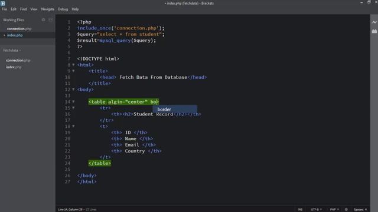The image size is (378, 212).
Task: Click the Brackets app icon in title bar
Action: click(x=2, y=3)
